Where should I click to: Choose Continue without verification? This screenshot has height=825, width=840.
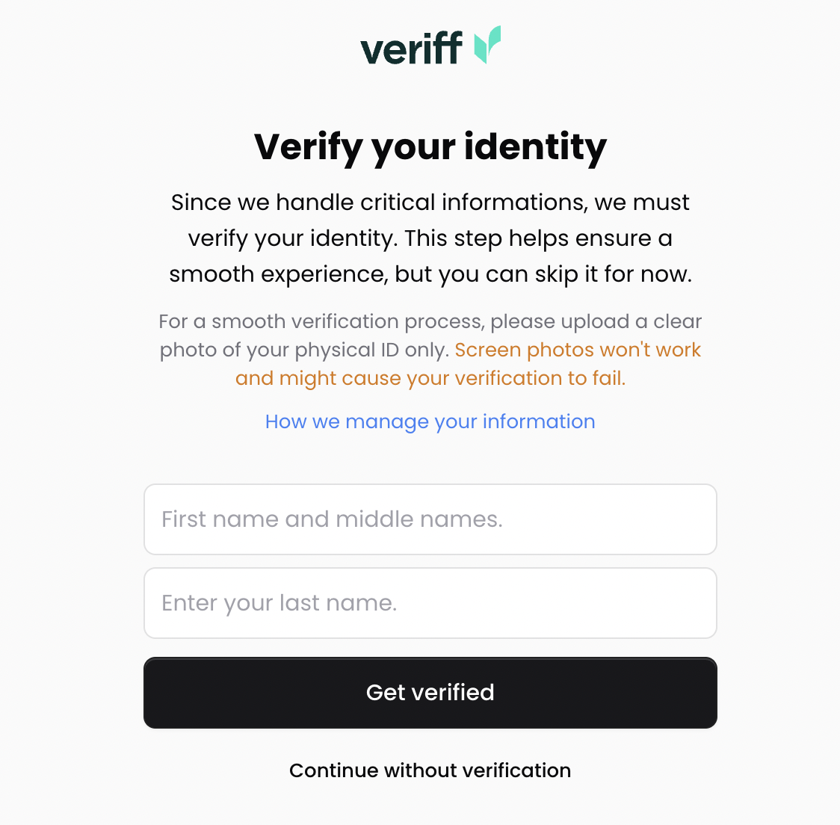point(430,770)
